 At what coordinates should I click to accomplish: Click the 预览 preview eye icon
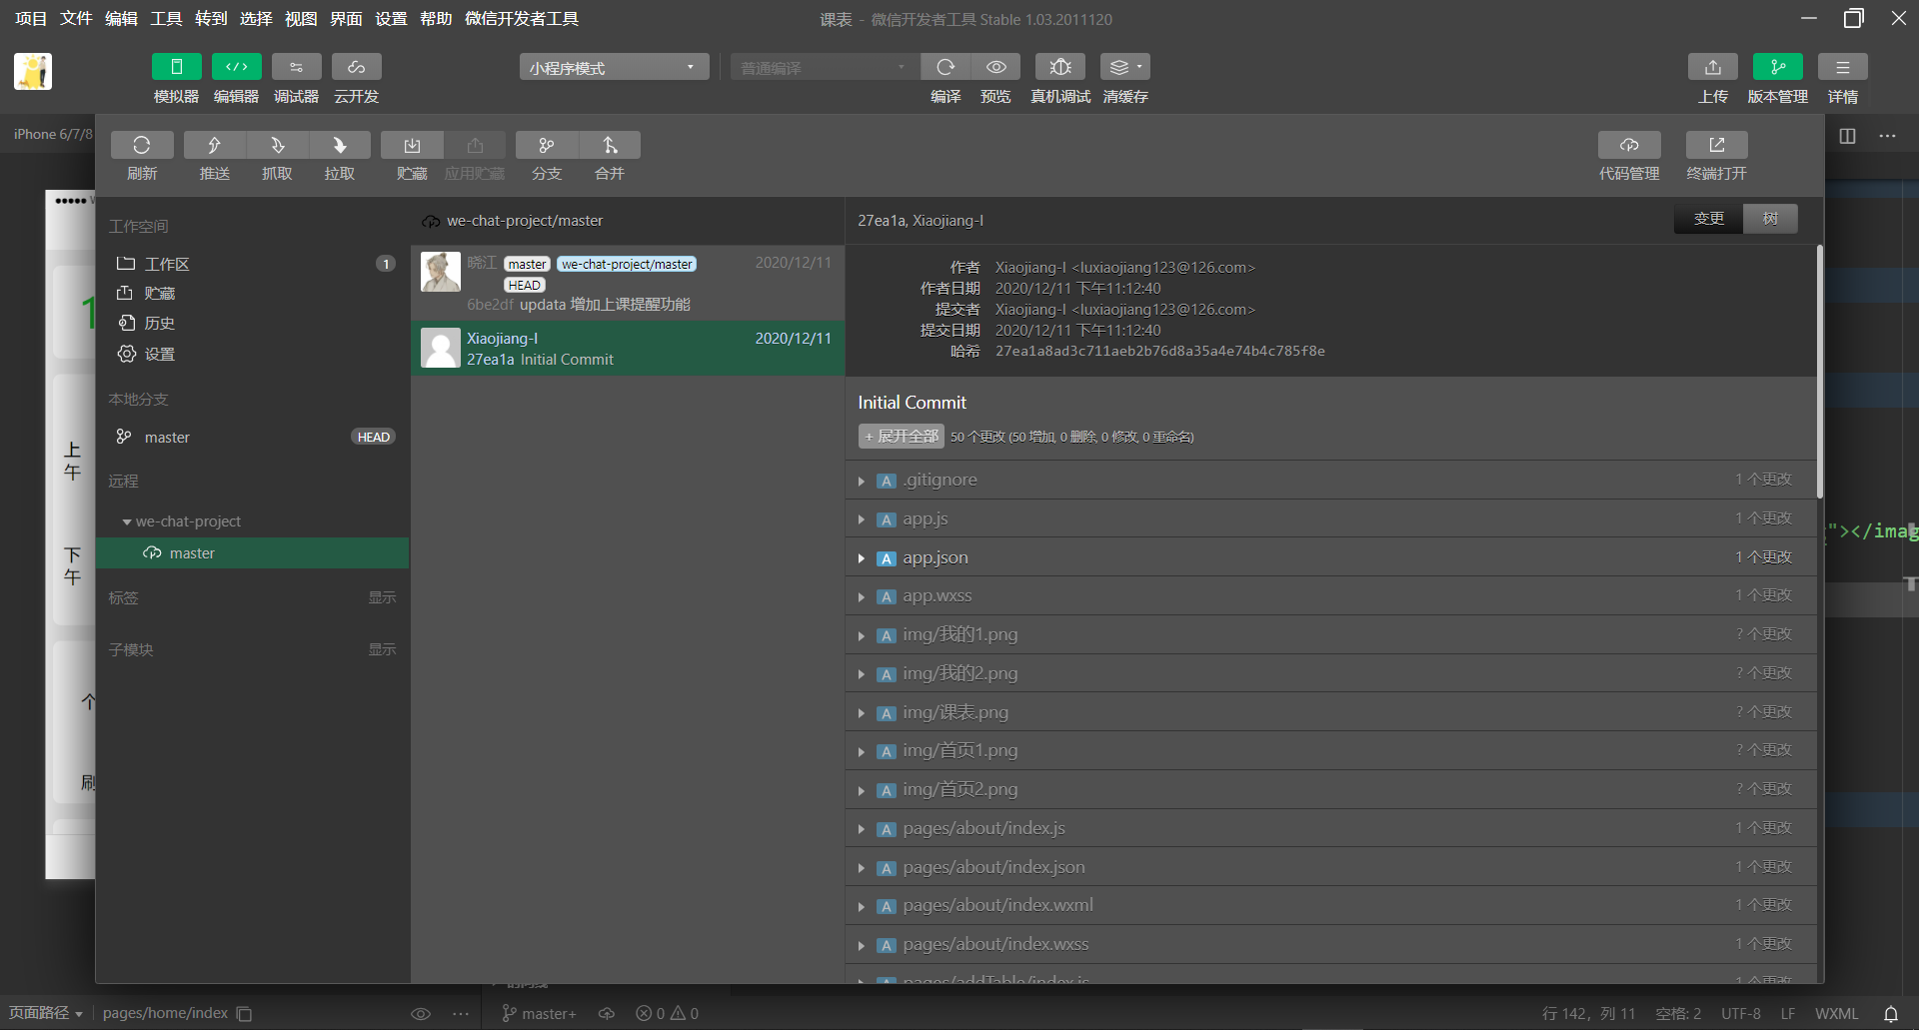995,67
